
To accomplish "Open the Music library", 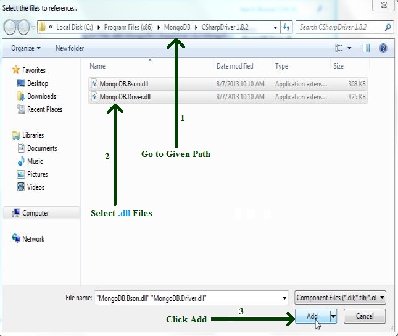I will (x=35, y=161).
